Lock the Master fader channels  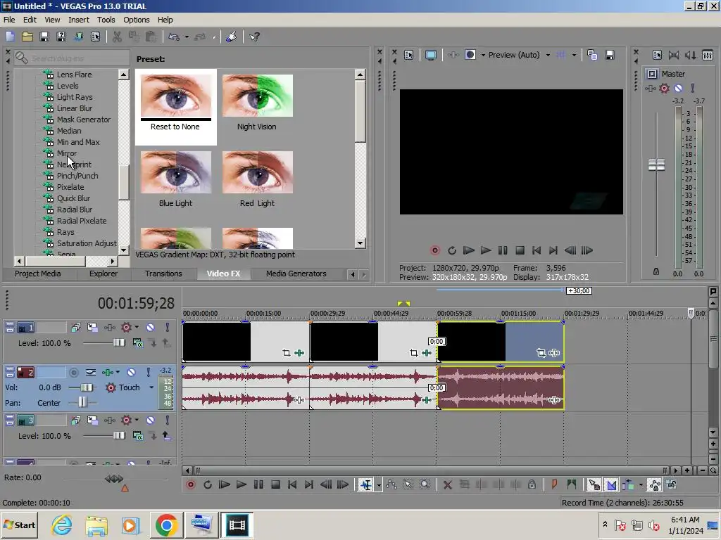pyautogui.click(x=656, y=272)
